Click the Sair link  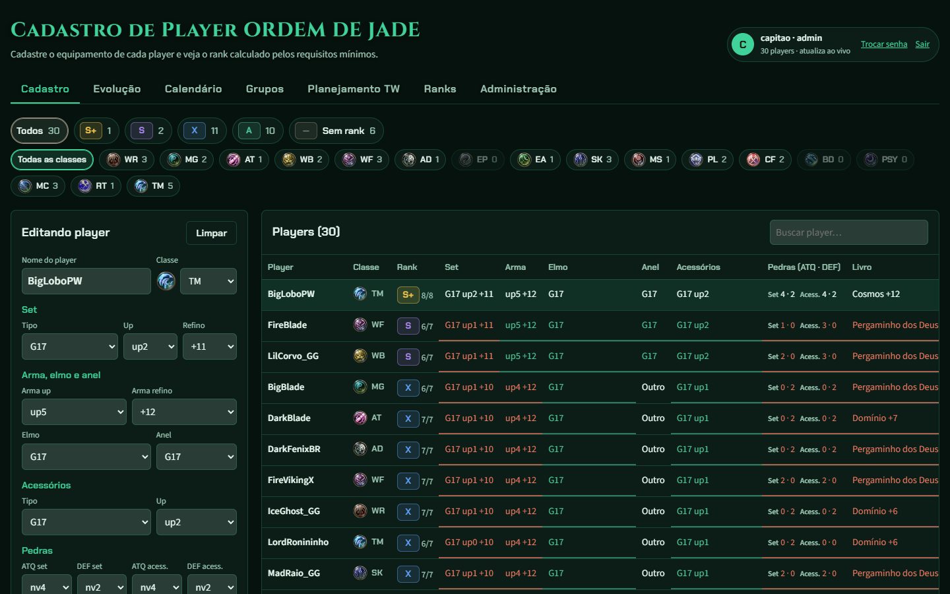(x=922, y=44)
